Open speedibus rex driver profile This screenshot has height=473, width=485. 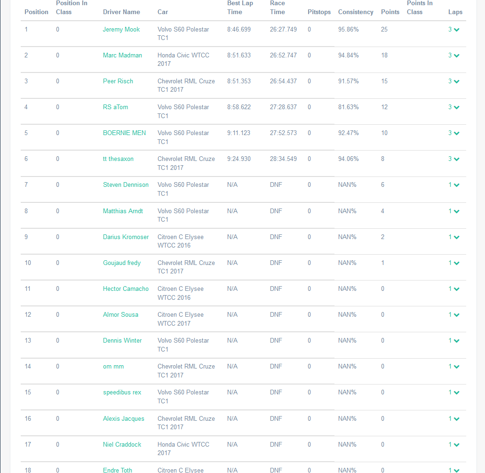(x=122, y=392)
